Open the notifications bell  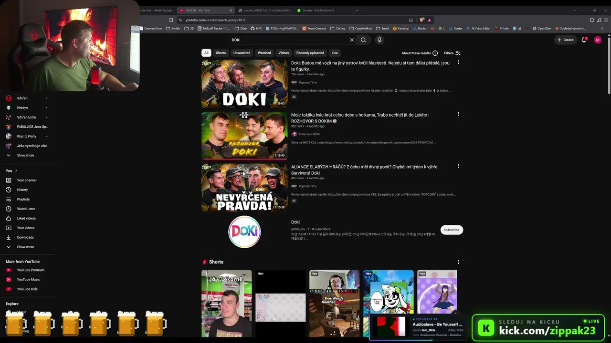(584, 40)
